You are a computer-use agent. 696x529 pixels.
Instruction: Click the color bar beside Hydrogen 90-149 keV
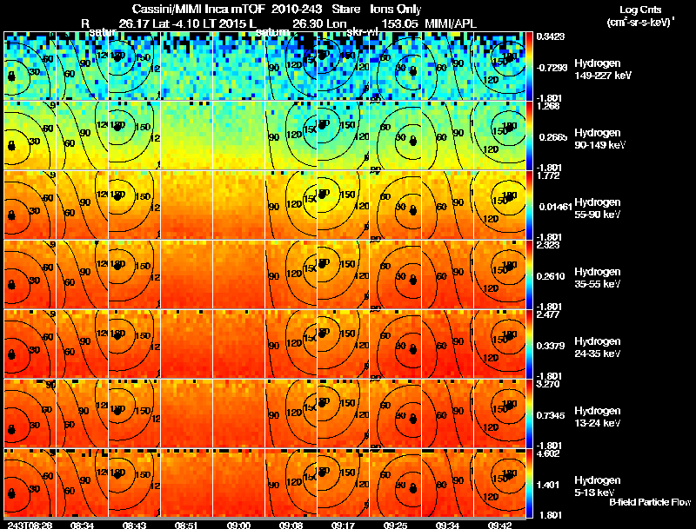tap(529, 136)
